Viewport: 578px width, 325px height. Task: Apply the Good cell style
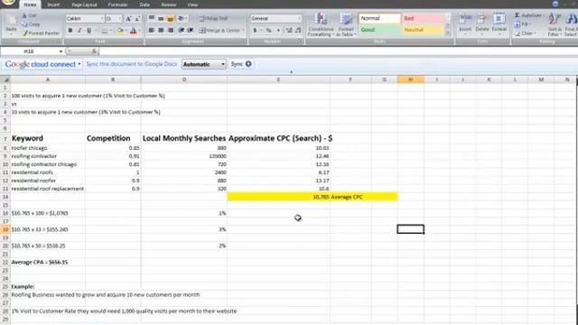coord(379,30)
